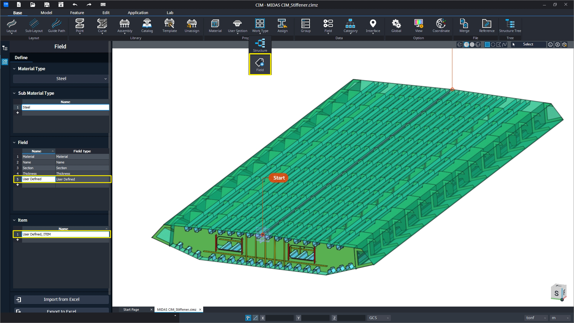Screen dimensions: 574x323
Task: Click the Assign tool
Action: (282, 26)
